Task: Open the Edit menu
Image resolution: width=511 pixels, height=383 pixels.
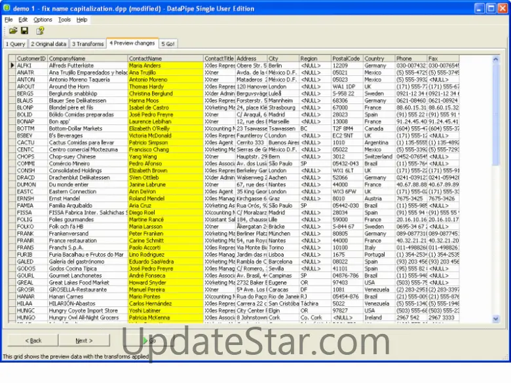Action: pos(23,20)
